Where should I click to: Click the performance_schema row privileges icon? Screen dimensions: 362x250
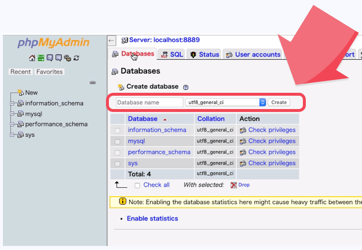click(243, 153)
